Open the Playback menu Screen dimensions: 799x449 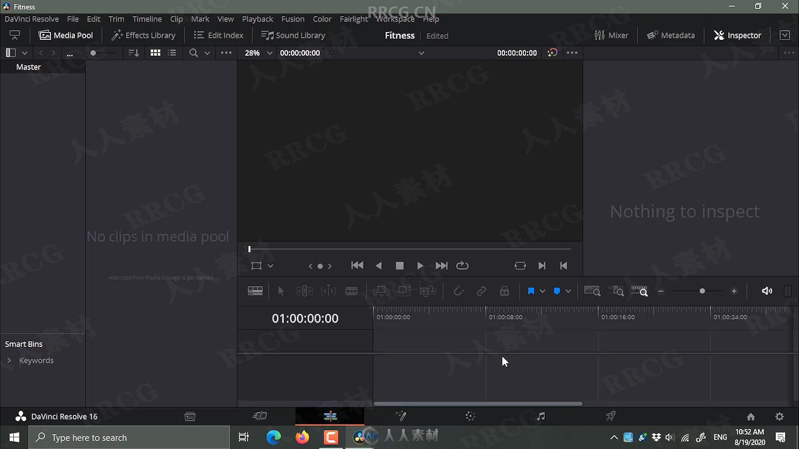pos(258,19)
